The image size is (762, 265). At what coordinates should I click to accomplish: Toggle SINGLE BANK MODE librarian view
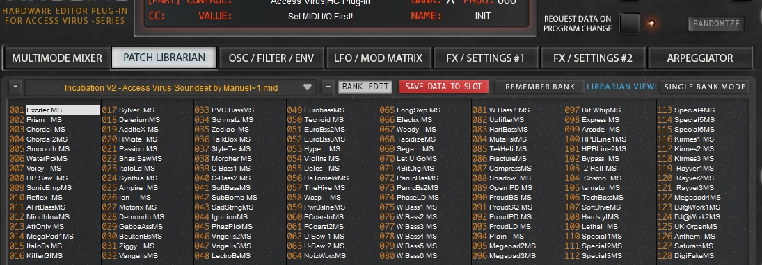pyautogui.click(x=705, y=87)
